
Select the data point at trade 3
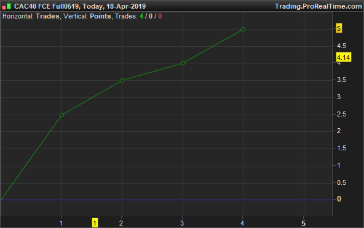[x=183, y=63]
